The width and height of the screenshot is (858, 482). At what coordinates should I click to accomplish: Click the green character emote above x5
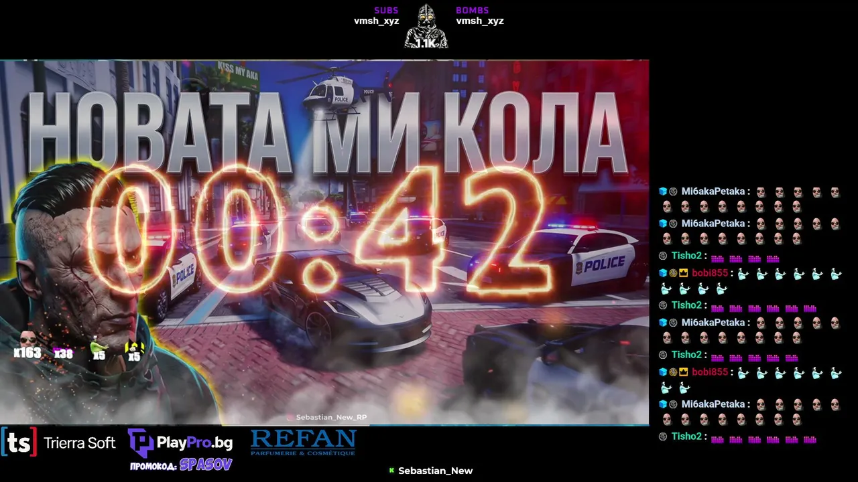pyautogui.click(x=99, y=345)
